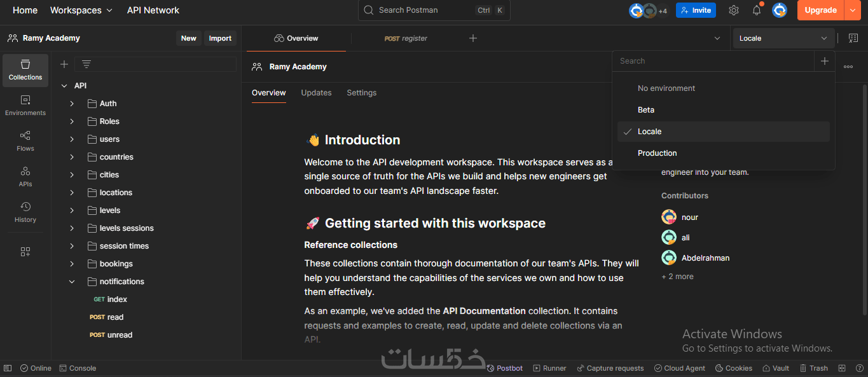
Task: Open Postbot in the status bar
Action: [x=505, y=368]
